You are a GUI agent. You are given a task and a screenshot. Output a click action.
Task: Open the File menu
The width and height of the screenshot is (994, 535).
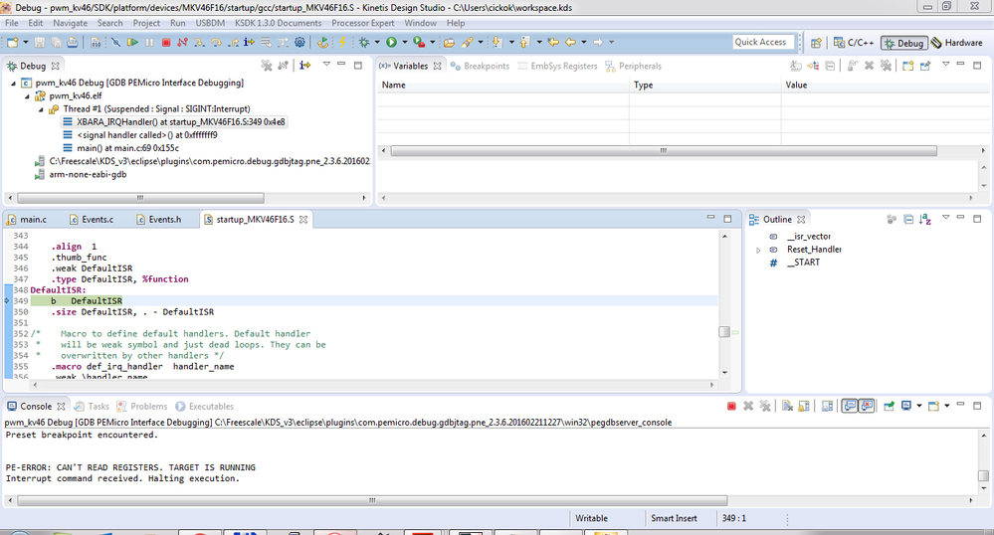point(11,23)
